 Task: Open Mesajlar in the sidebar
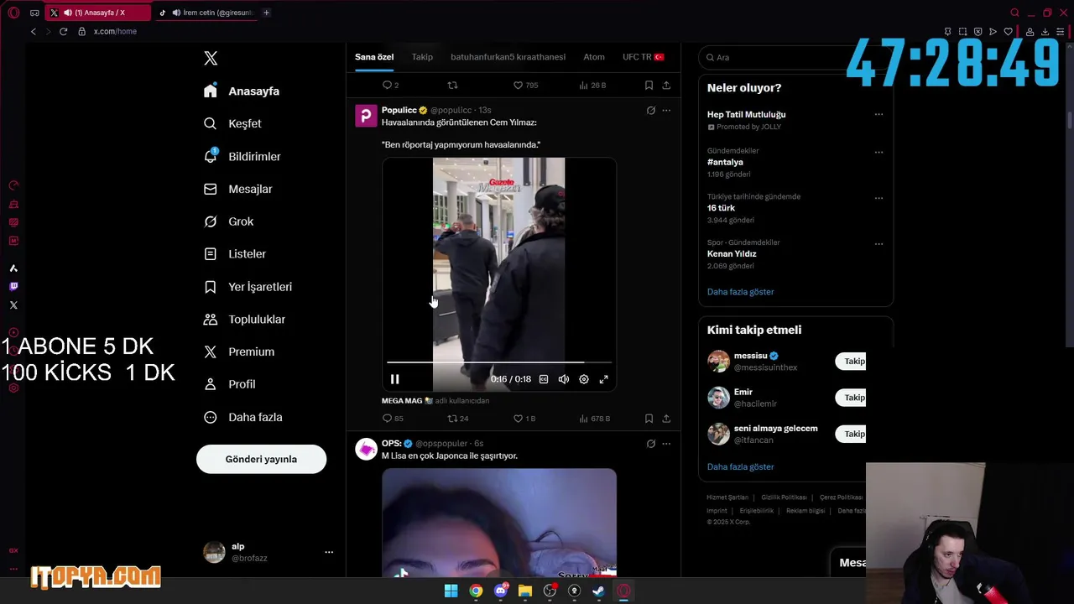pos(238,189)
